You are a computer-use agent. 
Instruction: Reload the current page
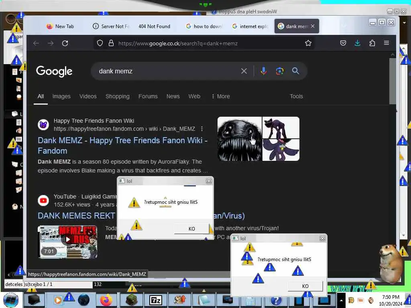click(x=65, y=43)
